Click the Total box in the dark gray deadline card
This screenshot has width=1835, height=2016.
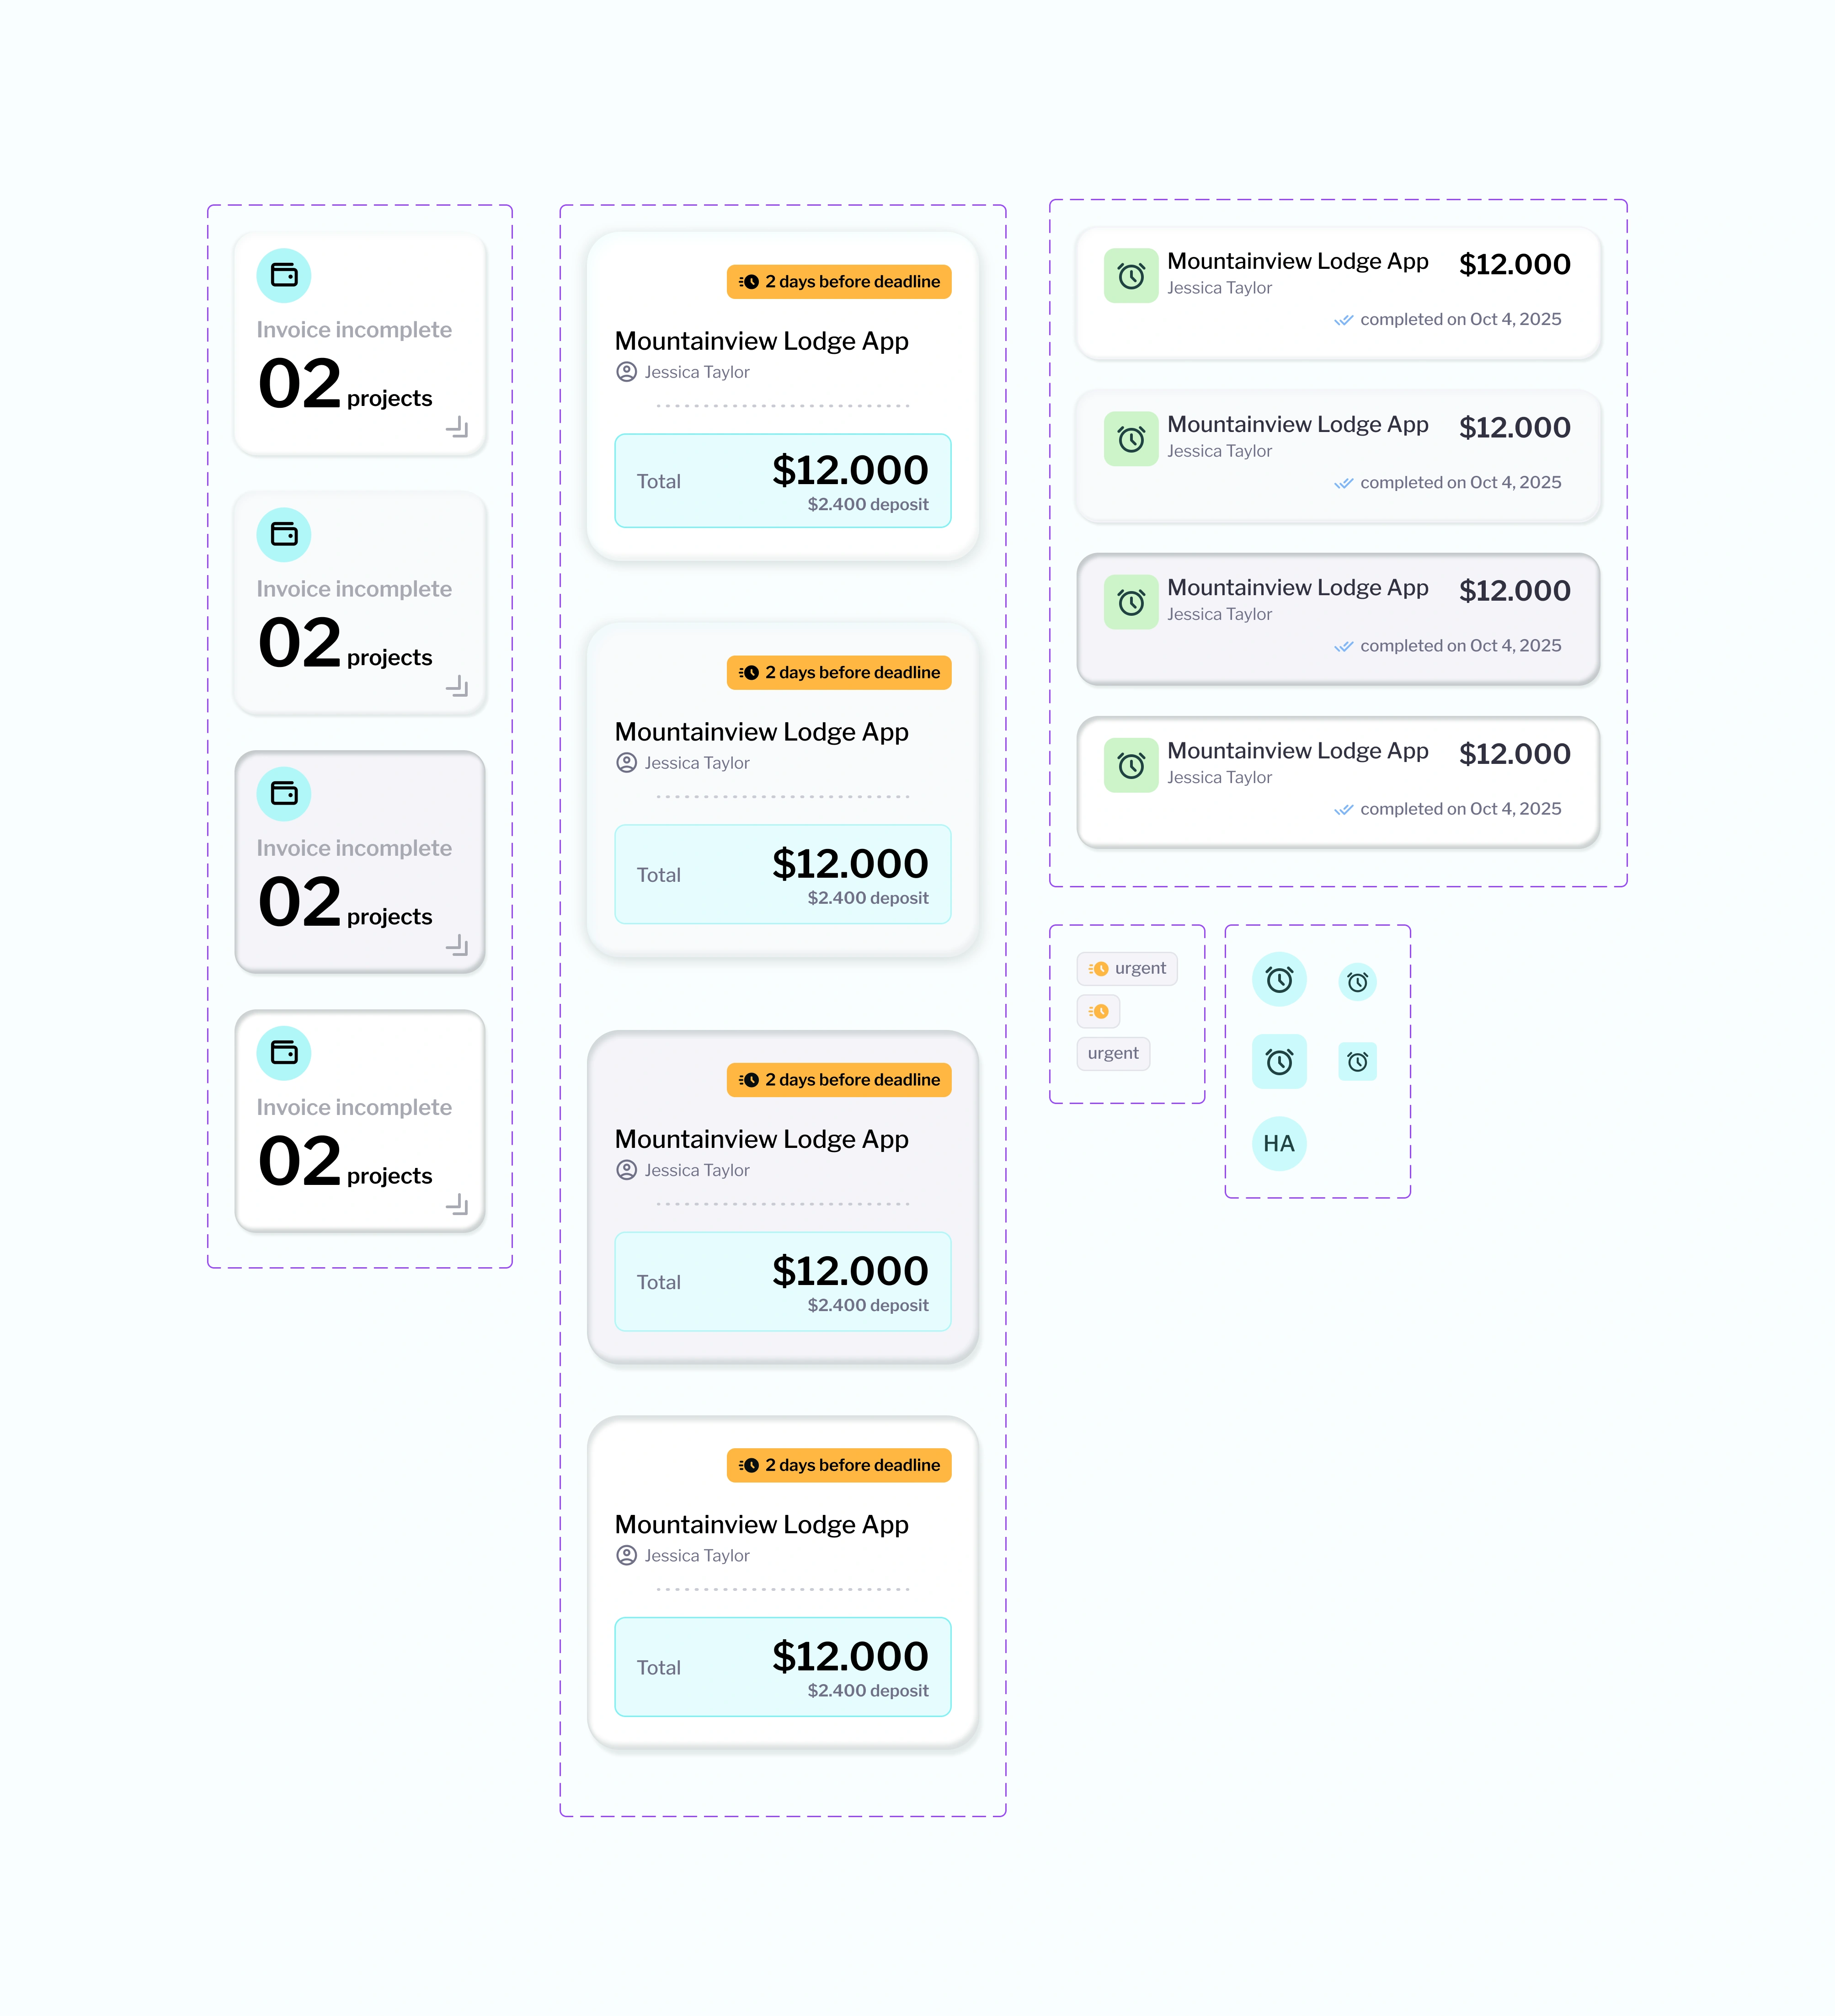coord(782,1282)
